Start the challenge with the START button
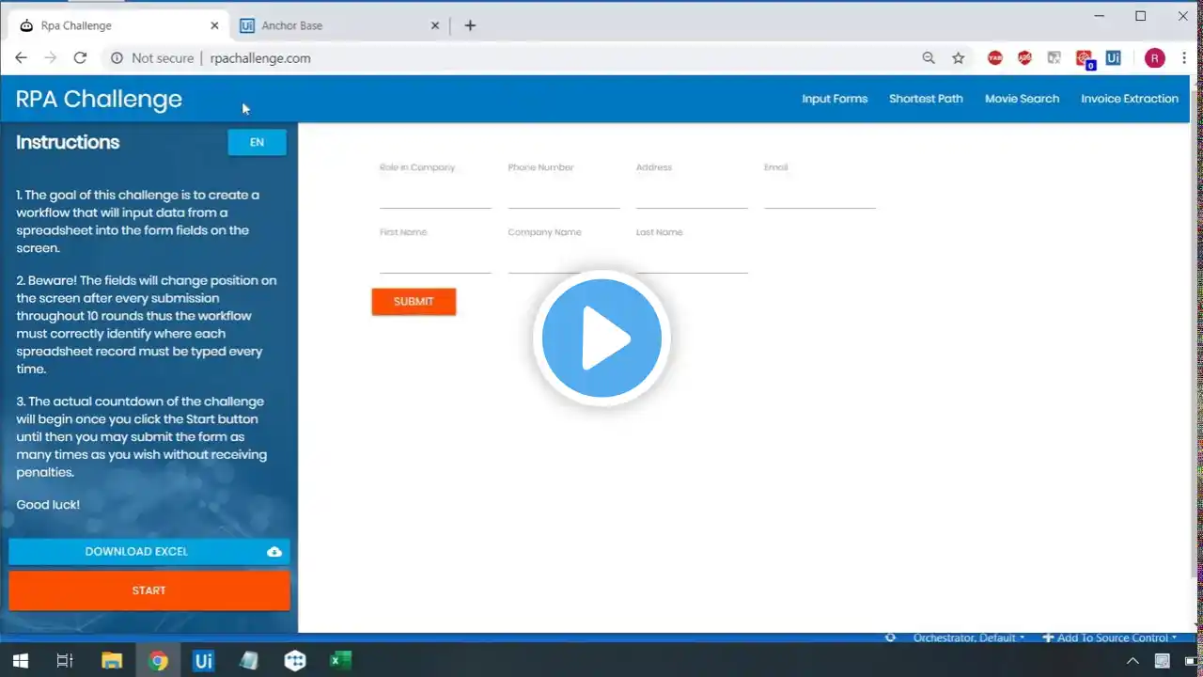Screen dimensions: 1203x677 click(x=149, y=590)
